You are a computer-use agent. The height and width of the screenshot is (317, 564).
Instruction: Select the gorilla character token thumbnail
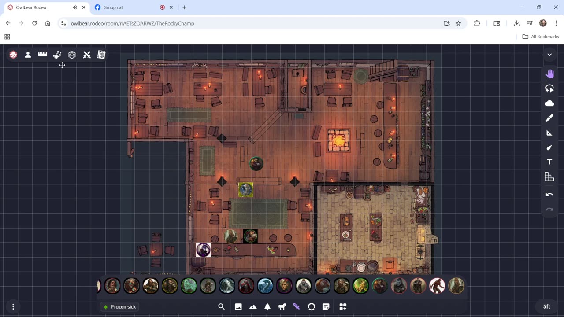(x=304, y=286)
